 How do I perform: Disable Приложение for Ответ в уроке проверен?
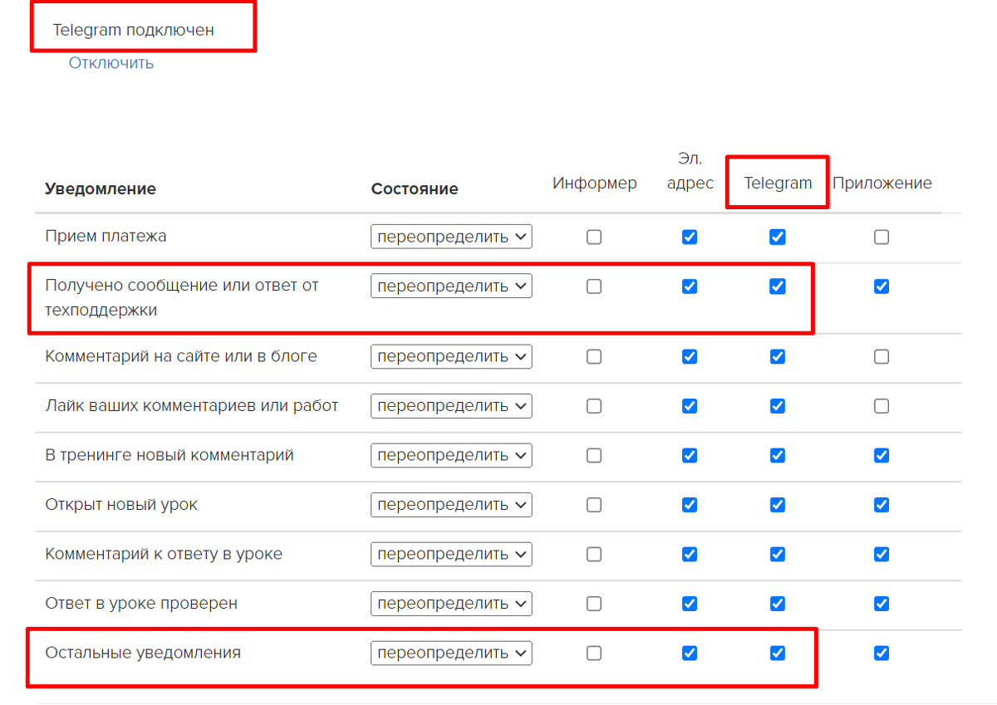882,603
